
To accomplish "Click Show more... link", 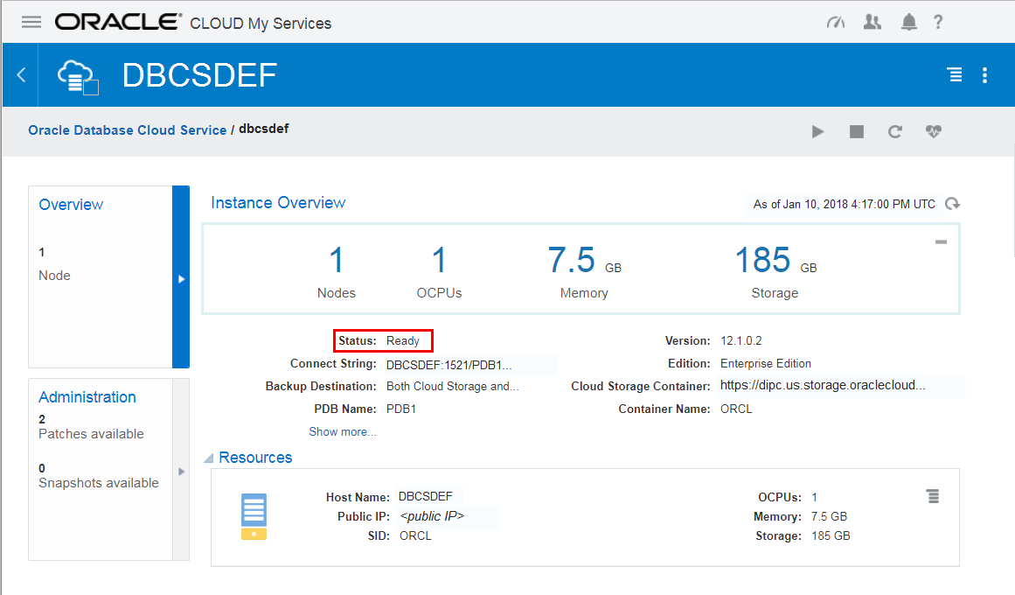I will pos(343,431).
